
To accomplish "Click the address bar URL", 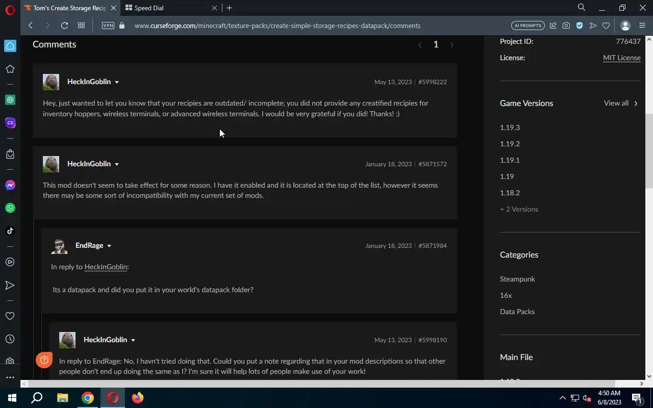I will coord(278,25).
